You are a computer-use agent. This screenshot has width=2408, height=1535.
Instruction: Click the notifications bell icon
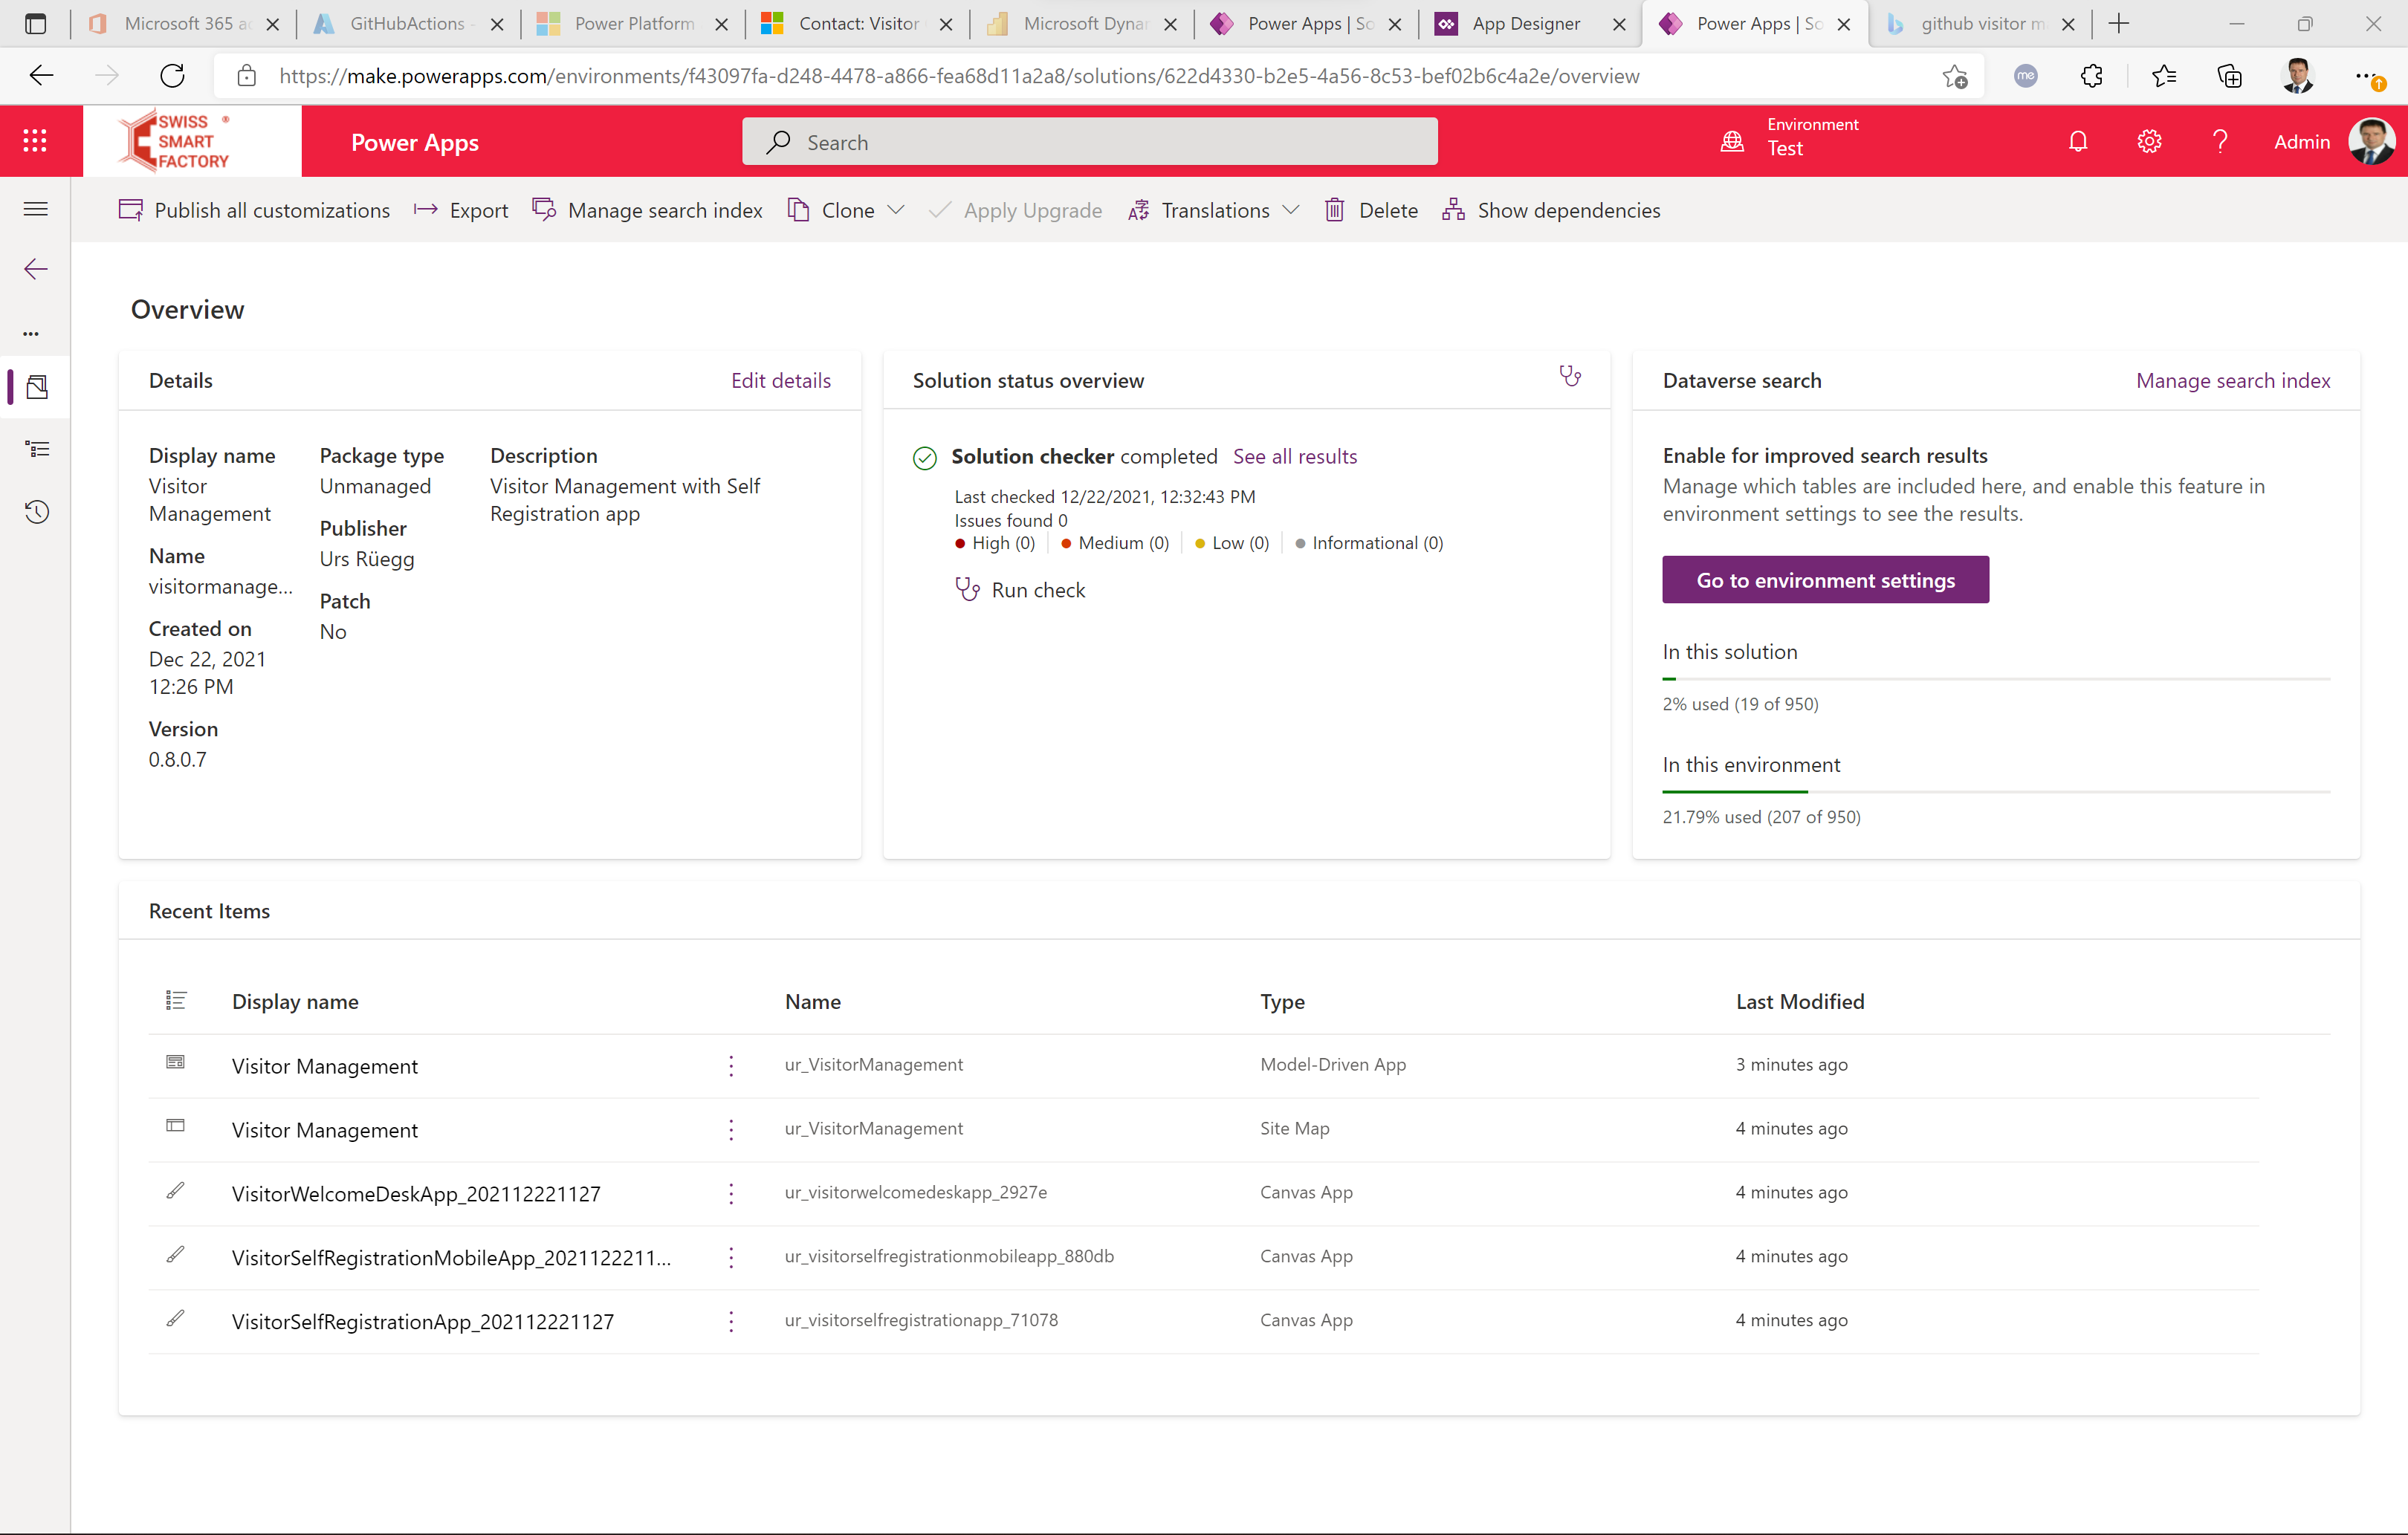click(2078, 141)
